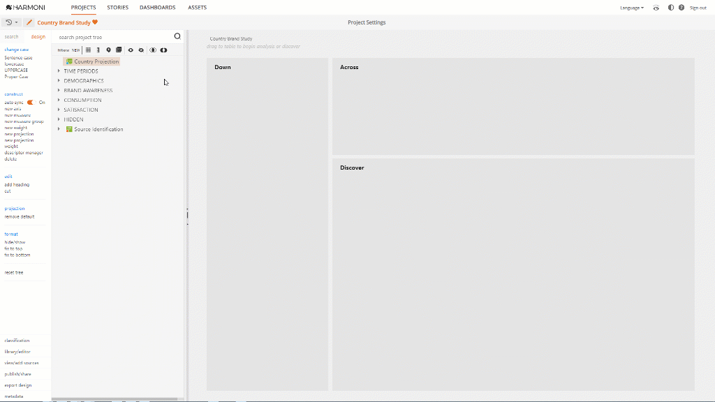Click the grid icon in tree filter toolbar
The image size is (715, 402).
[88, 50]
